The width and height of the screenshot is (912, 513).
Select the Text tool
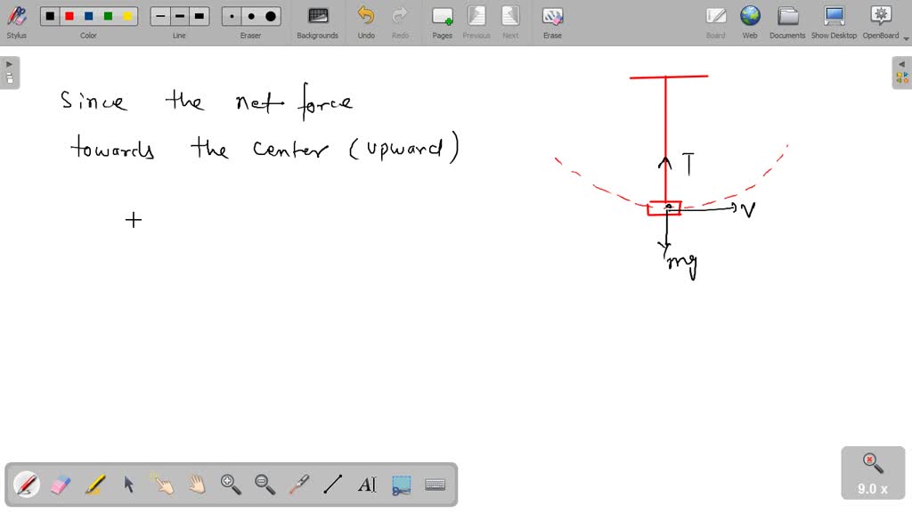click(x=367, y=484)
